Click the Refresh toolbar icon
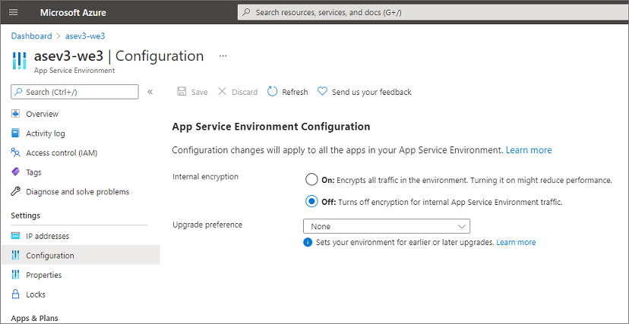 (x=273, y=92)
